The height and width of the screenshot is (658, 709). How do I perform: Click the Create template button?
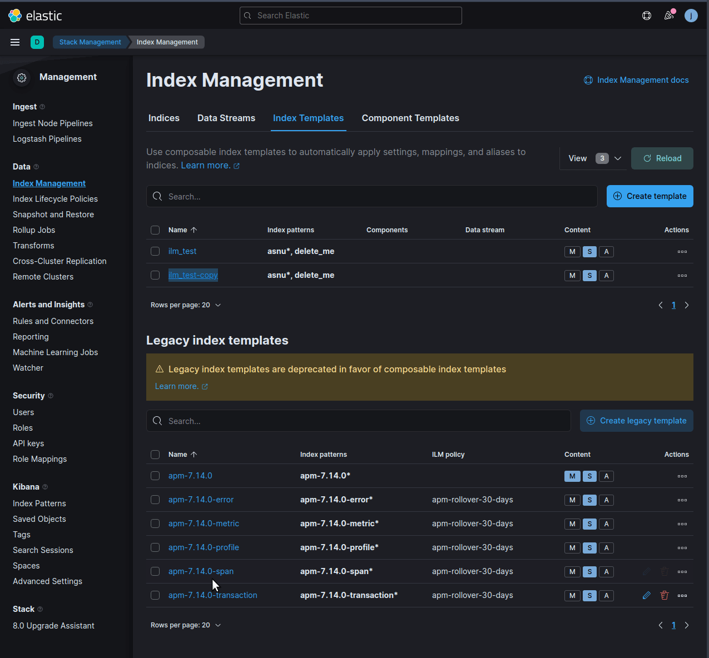coord(649,196)
